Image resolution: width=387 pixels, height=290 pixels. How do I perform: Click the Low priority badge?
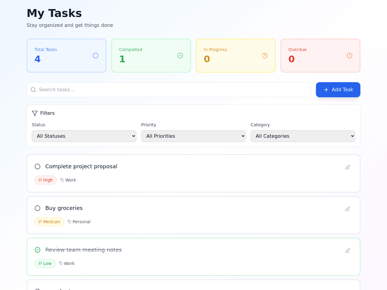click(x=45, y=263)
